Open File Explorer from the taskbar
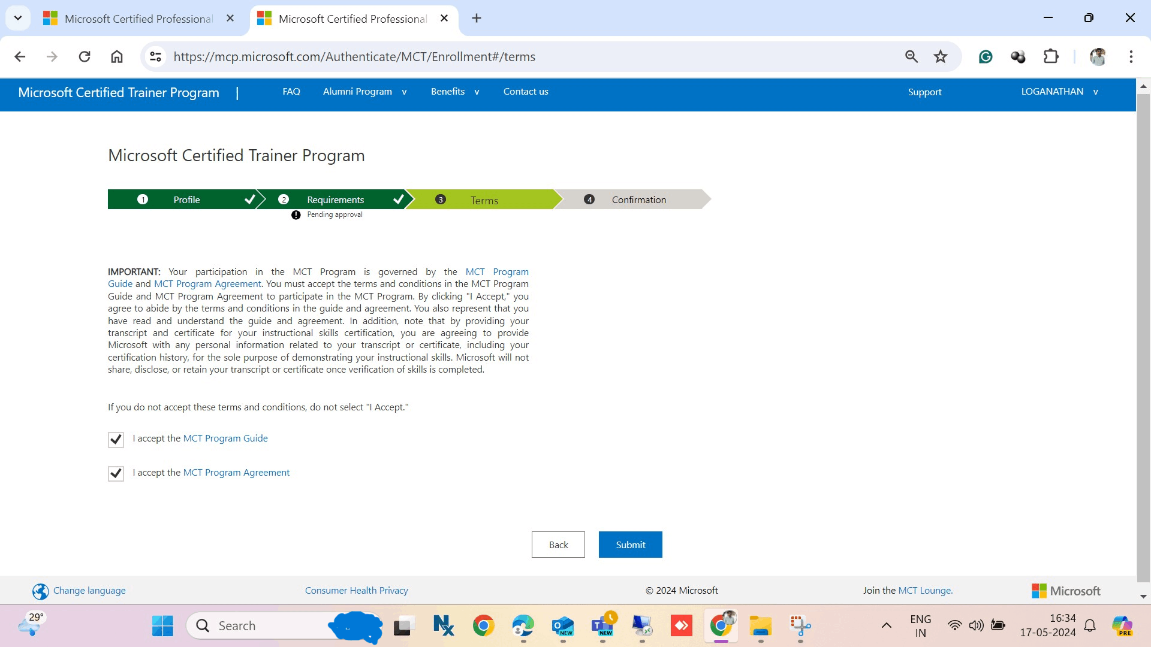This screenshot has height=647, width=1151. 761,626
